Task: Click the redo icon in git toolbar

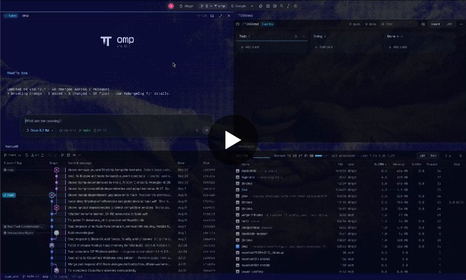Action: (x=55, y=155)
